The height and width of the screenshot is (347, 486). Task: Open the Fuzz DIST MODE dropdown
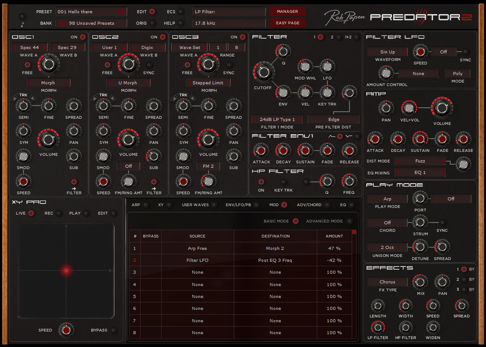point(420,161)
